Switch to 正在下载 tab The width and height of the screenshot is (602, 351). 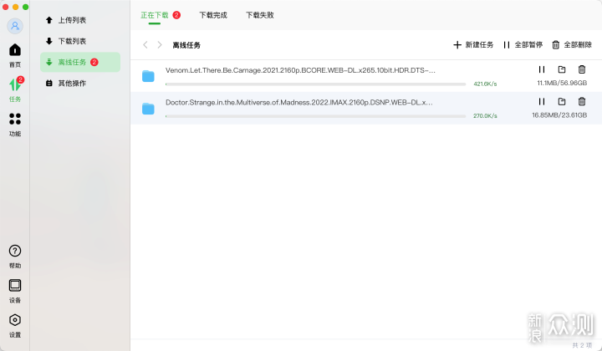(x=155, y=15)
